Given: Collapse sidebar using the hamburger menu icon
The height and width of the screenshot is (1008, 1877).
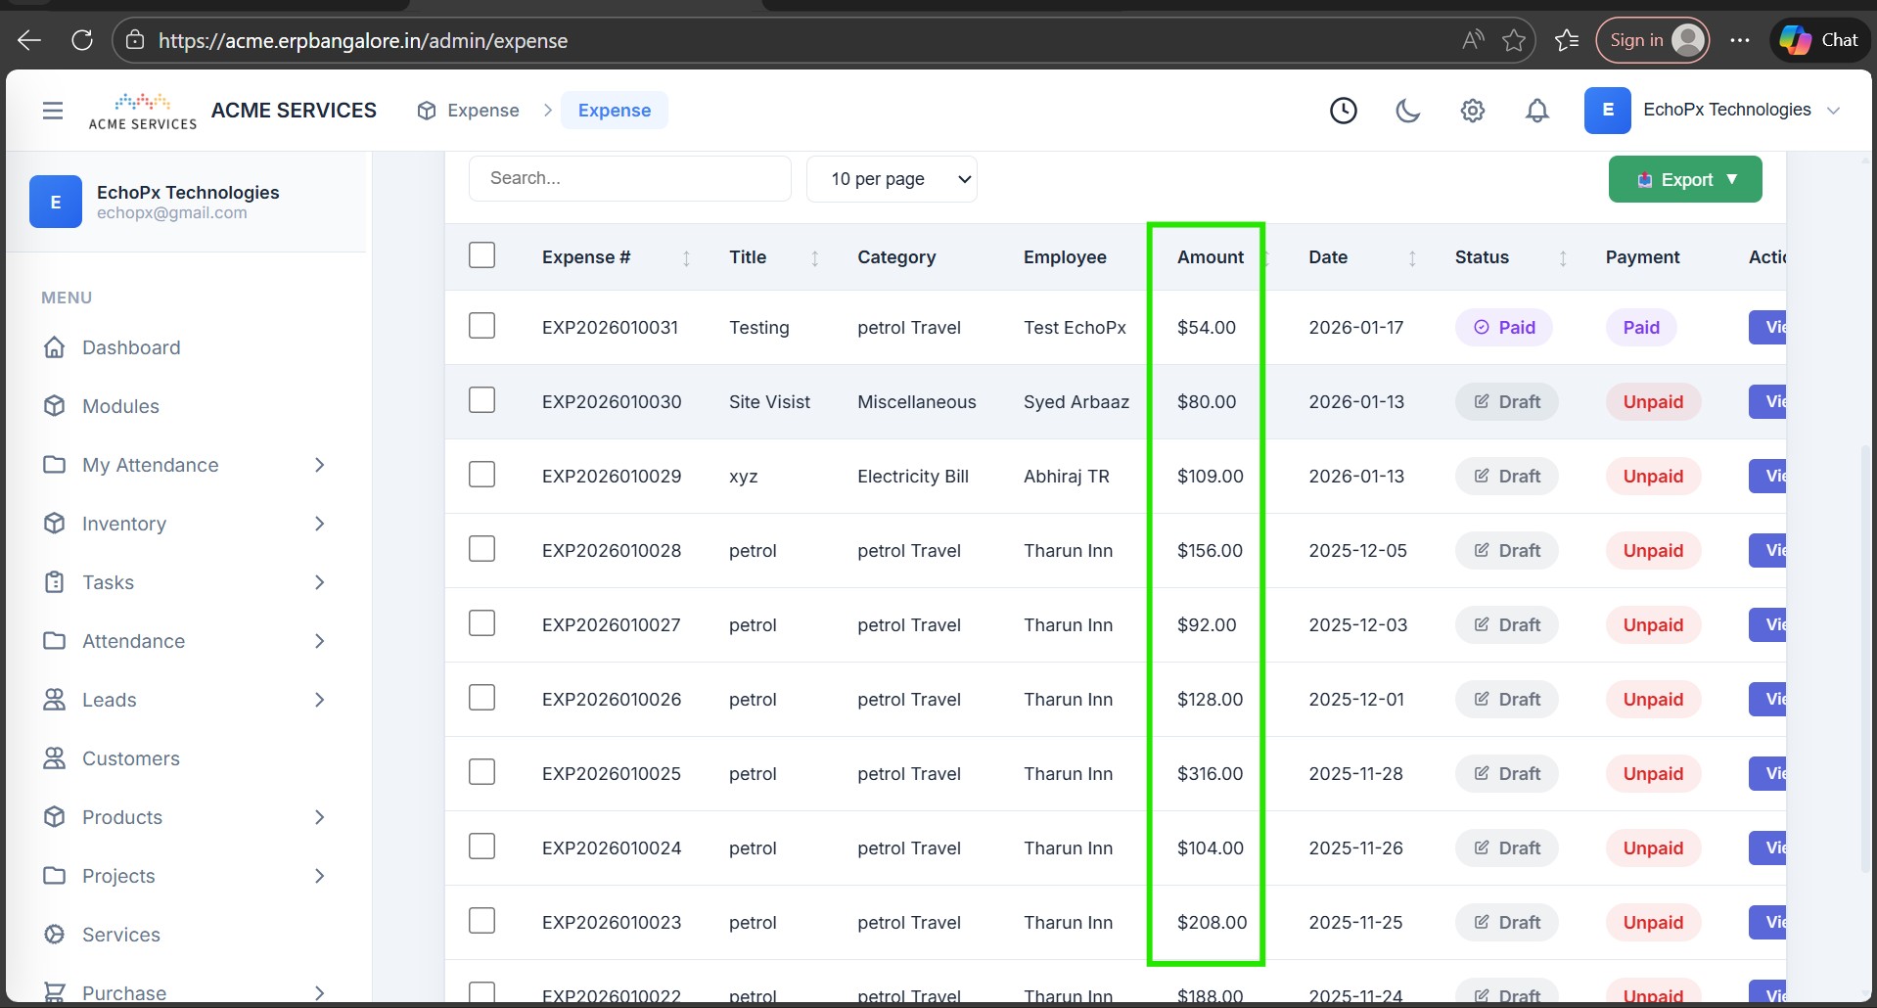Looking at the screenshot, I should point(53,111).
